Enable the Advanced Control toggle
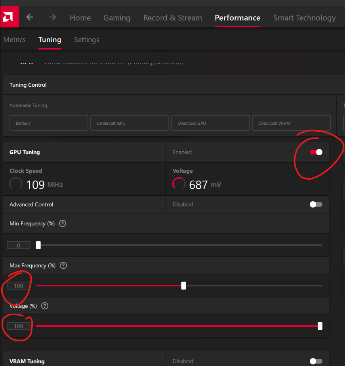 coord(316,204)
